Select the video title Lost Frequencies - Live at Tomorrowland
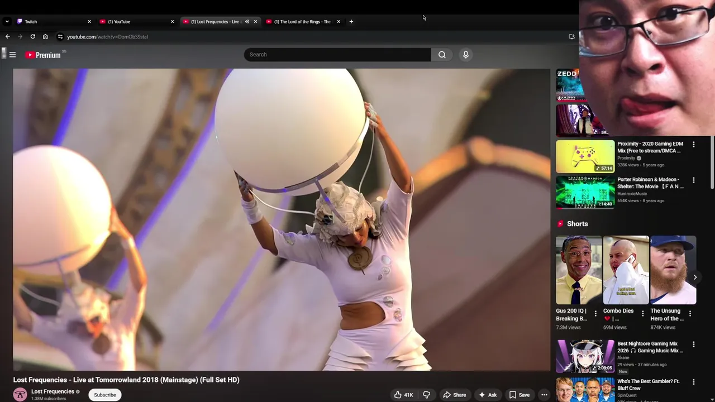 click(126, 380)
